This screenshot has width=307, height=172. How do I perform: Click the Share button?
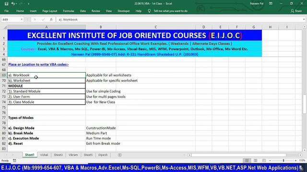point(296,11)
